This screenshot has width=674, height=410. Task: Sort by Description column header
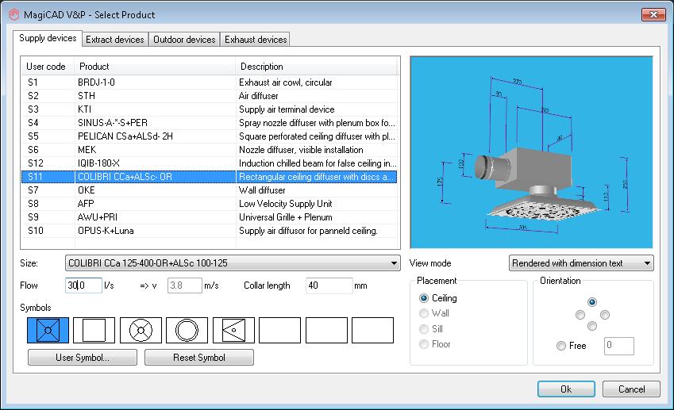point(318,67)
